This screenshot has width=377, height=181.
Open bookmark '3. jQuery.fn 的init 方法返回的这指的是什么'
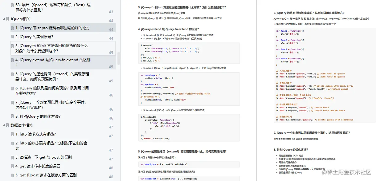51,48
